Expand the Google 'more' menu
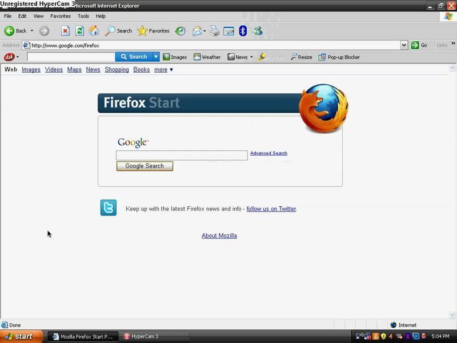Viewport: 457px width, 343px height. point(163,69)
